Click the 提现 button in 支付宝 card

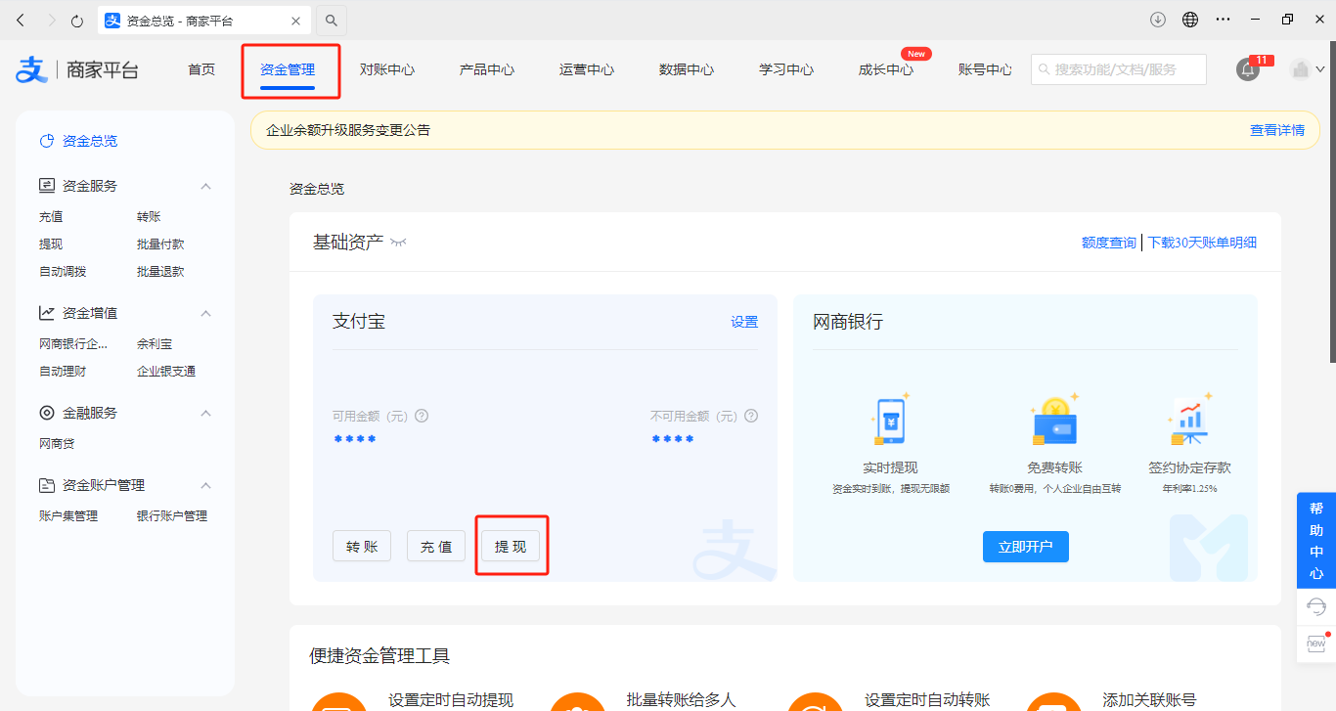click(x=511, y=547)
